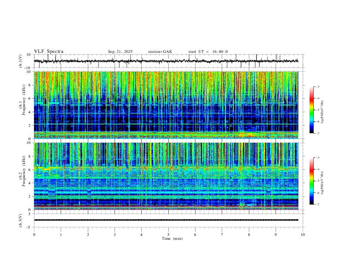
Task: Click the date 'Sep. 21, 2025'
Action: click(120, 52)
